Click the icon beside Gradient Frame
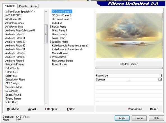 [51, 42]
